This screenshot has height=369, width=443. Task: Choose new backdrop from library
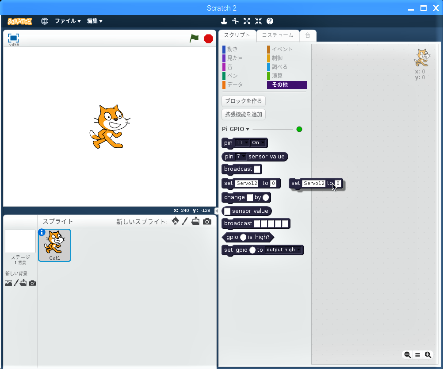coord(8,283)
